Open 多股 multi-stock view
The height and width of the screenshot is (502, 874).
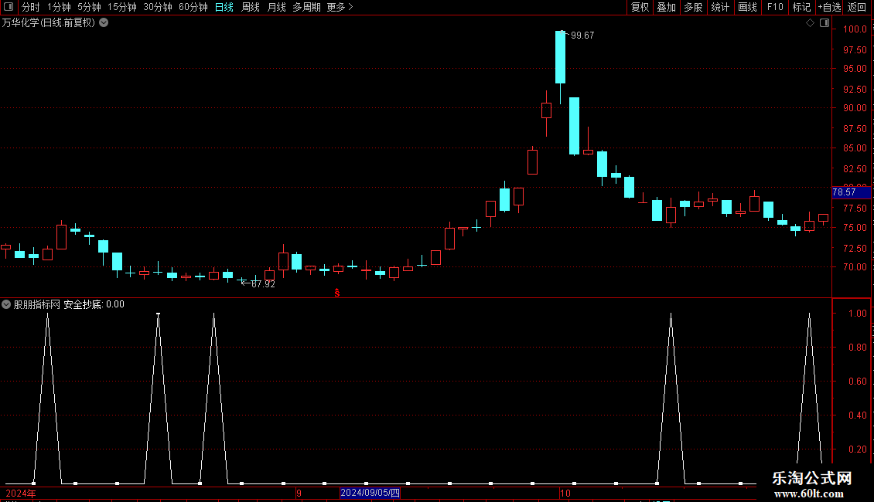pos(693,7)
